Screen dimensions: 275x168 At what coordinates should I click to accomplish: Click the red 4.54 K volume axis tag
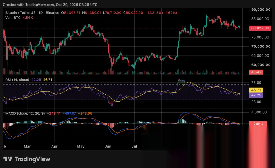pyautogui.click(x=256, y=72)
